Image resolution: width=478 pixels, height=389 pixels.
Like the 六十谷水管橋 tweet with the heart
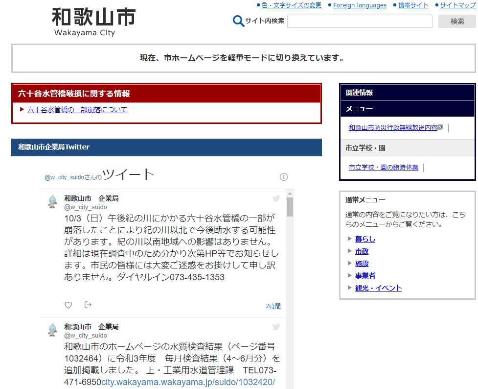click(x=68, y=305)
